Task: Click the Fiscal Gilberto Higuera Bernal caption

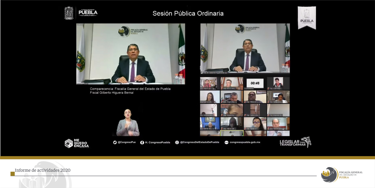Action: coord(112,93)
